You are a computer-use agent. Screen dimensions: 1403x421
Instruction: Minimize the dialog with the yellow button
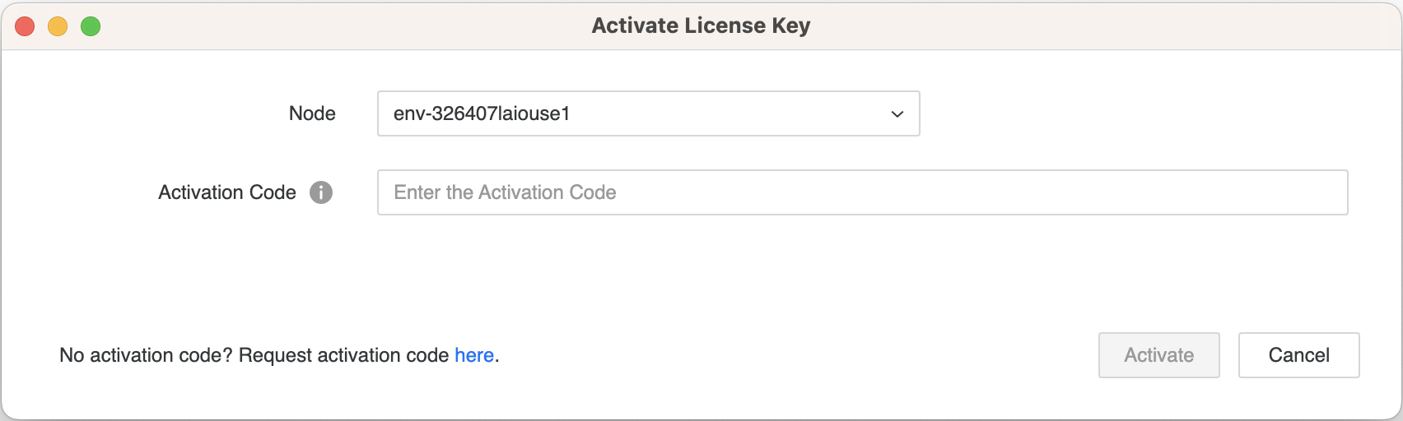pyautogui.click(x=58, y=26)
